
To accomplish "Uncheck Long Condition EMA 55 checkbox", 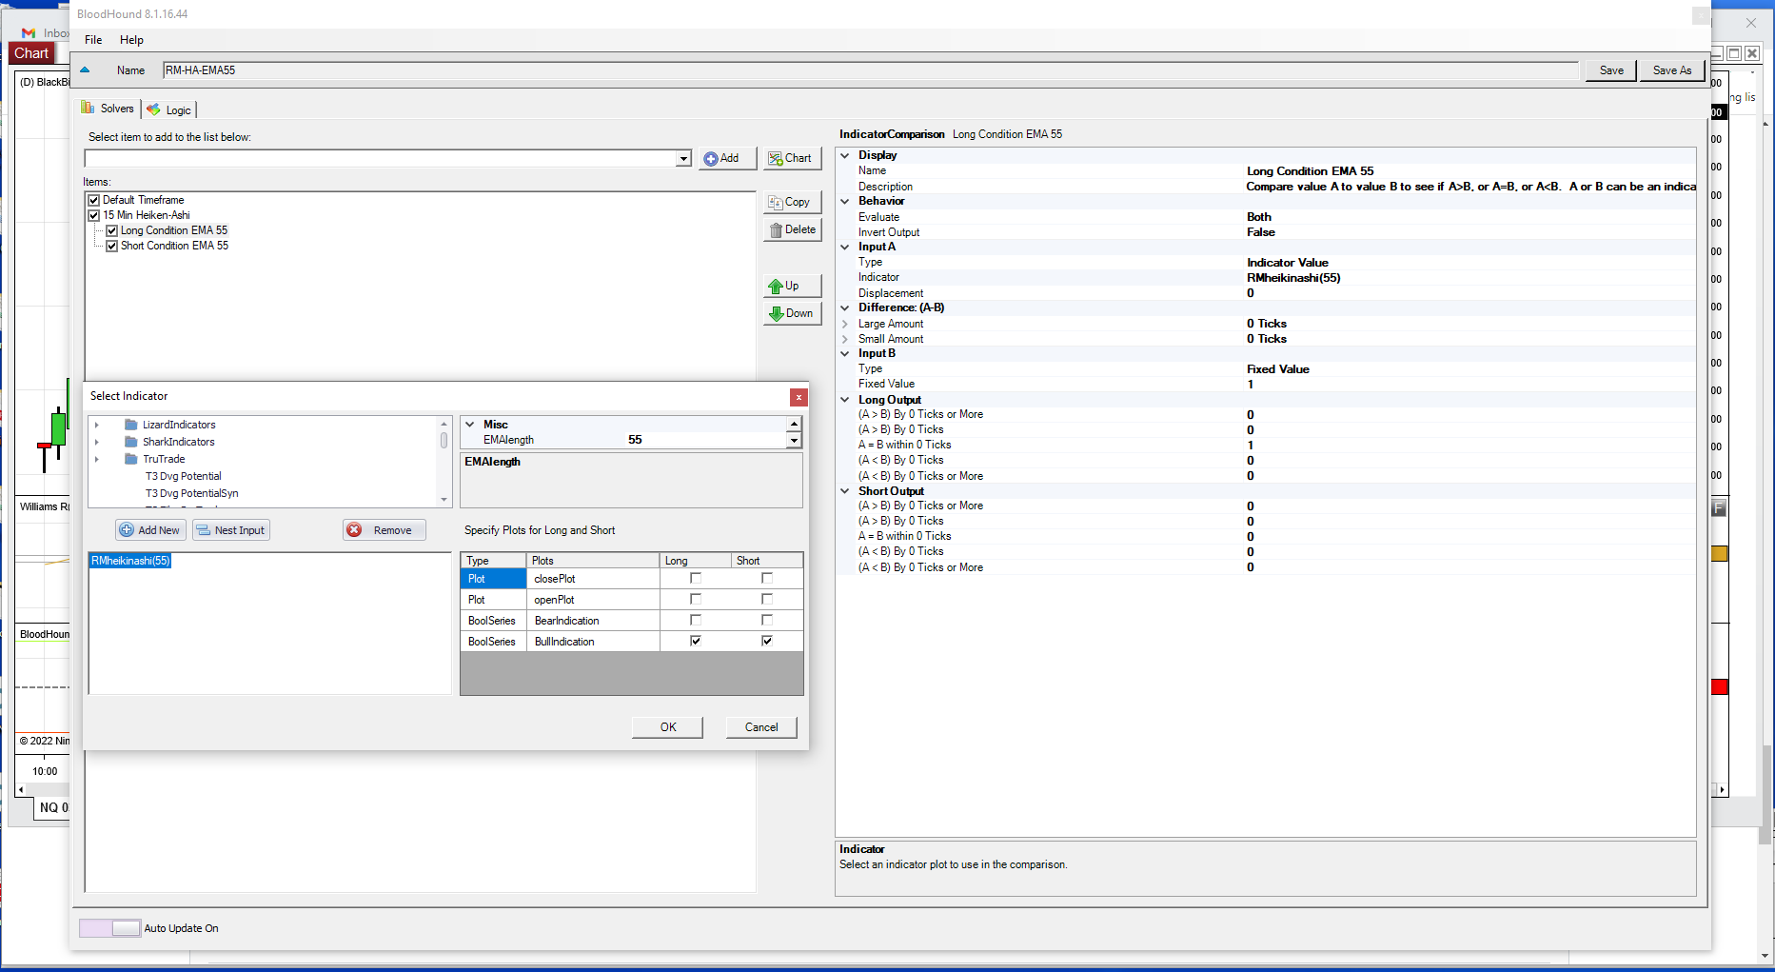I will 112,230.
